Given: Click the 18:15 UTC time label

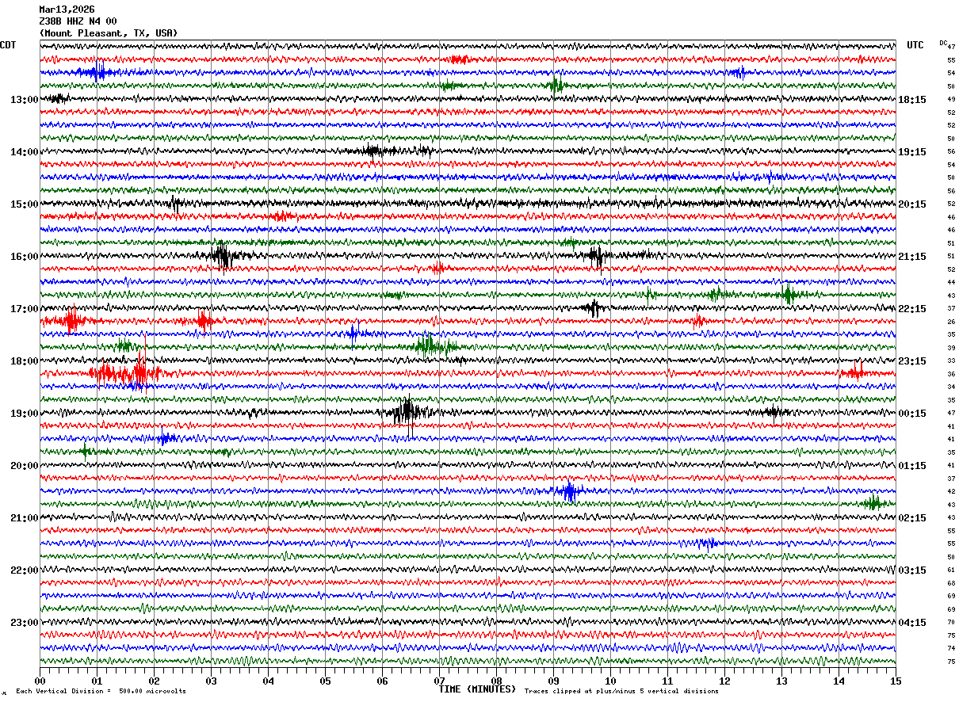Looking at the screenshot, I should [x=912, y=100].
